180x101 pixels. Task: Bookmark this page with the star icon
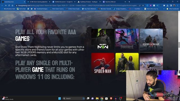coord(143,6)
